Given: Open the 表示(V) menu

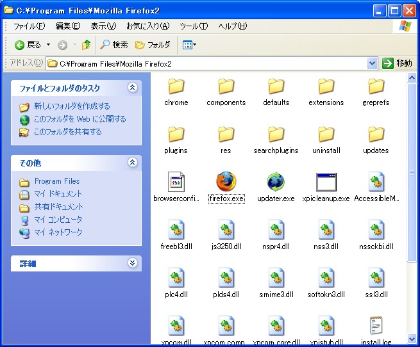Looking at the screenshot, I should [103, 26].
